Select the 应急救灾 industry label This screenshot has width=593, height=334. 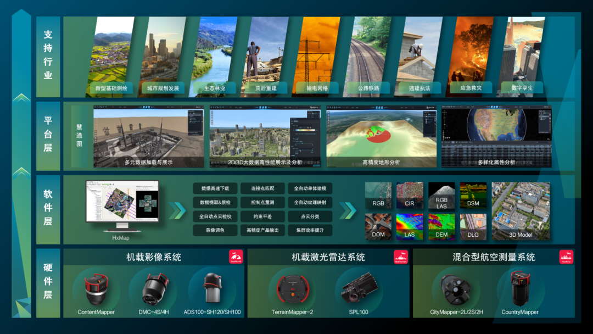point(471,88)
